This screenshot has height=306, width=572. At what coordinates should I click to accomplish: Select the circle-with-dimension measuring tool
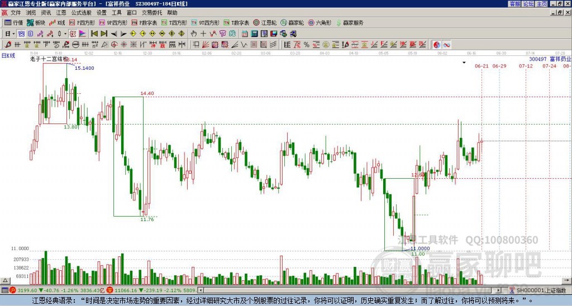pos(75,45)
